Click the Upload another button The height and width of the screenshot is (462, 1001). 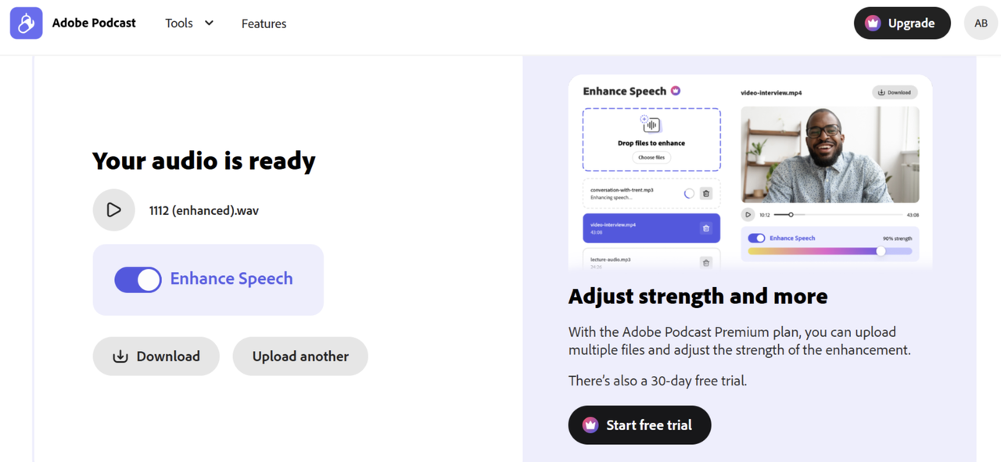coord(300,356)
